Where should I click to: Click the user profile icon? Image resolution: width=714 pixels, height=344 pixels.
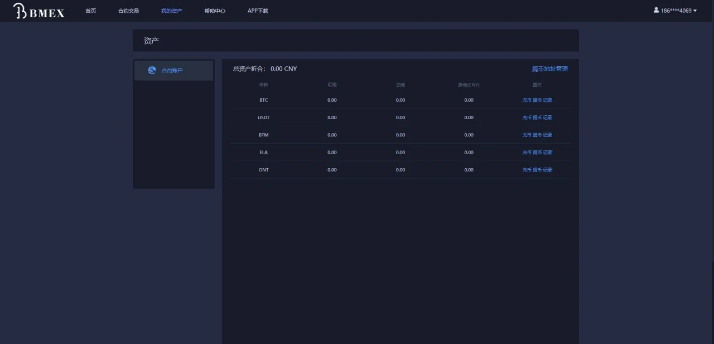coord(657,10)
